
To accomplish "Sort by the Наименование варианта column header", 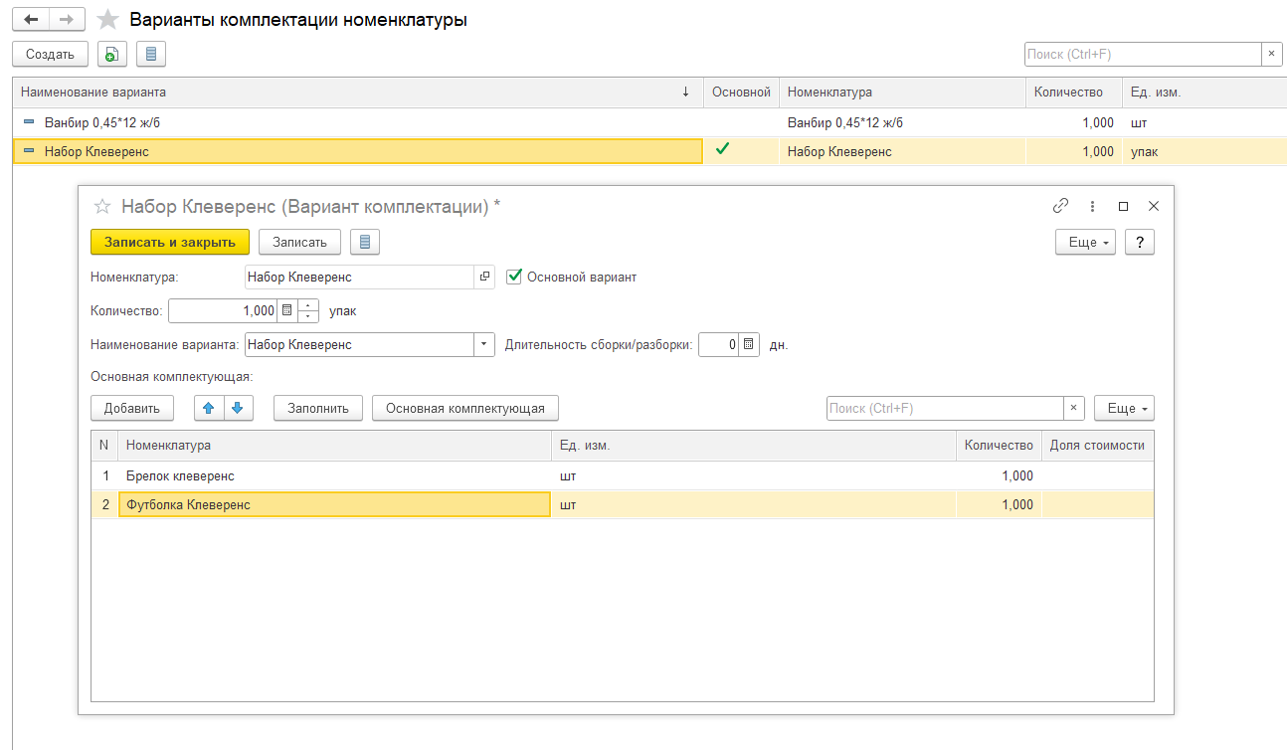I will 357,92.
